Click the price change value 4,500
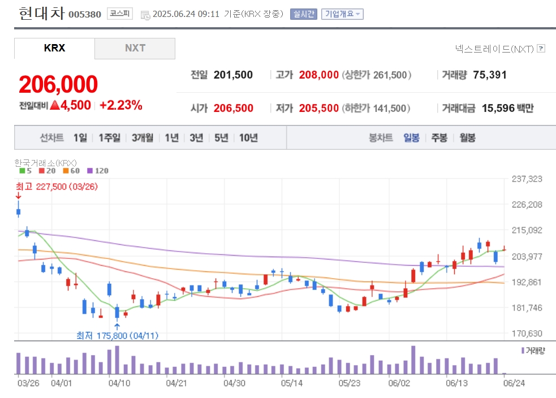 tap(76, 105)
